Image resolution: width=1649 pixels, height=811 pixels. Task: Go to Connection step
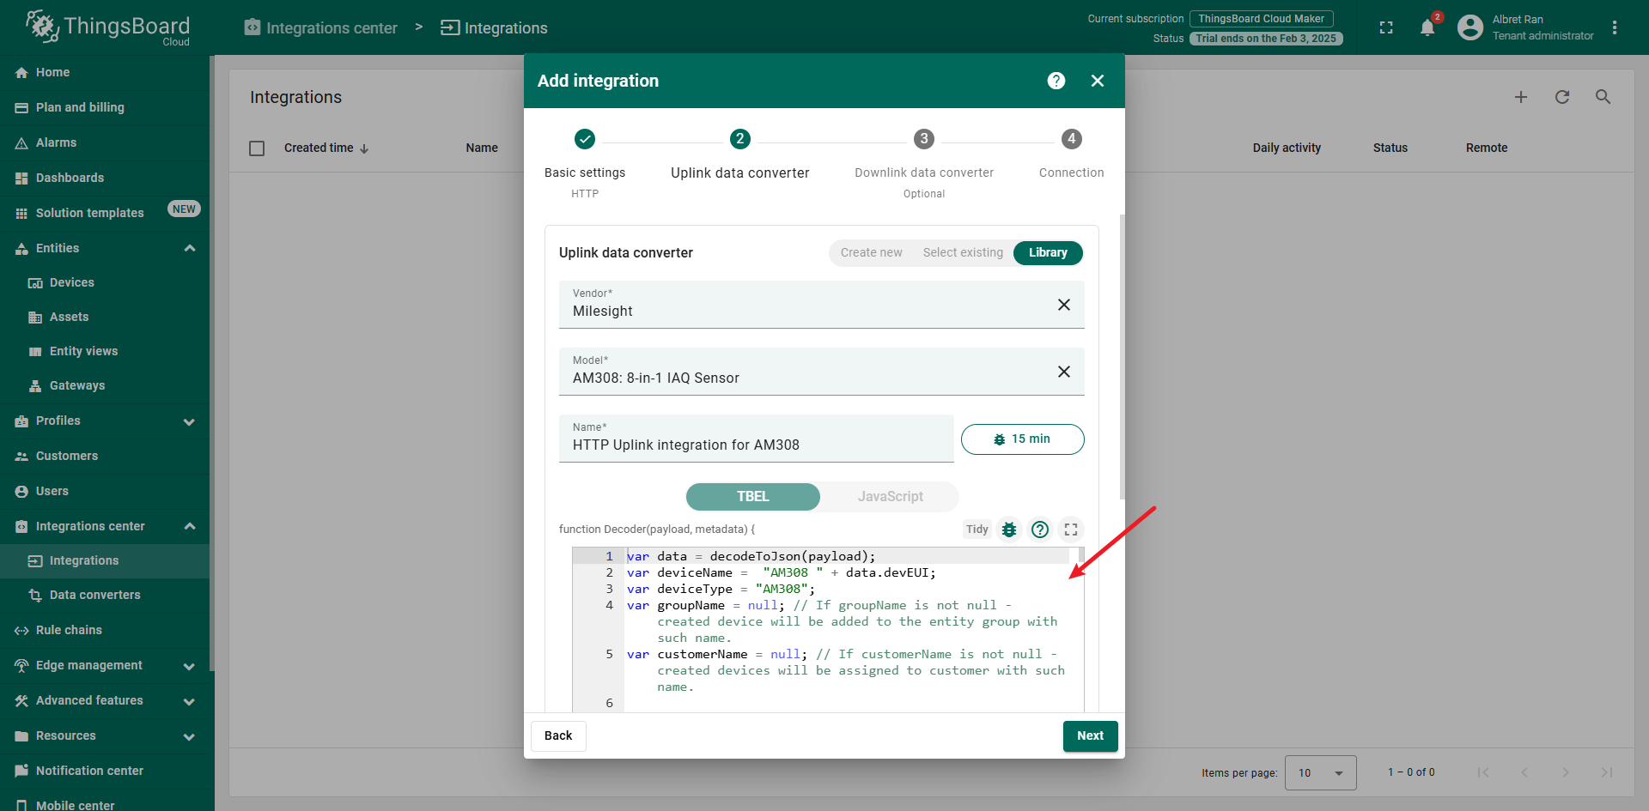coord(1071,154)
